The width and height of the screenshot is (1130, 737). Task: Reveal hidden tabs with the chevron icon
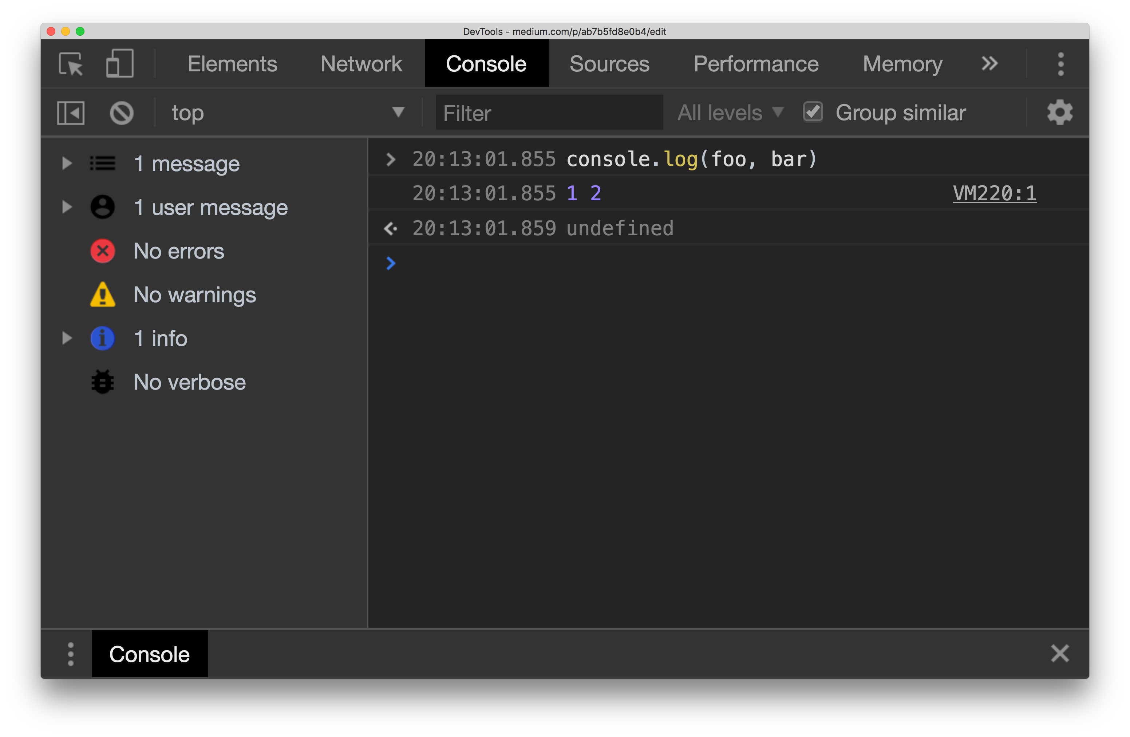[990, 63]
